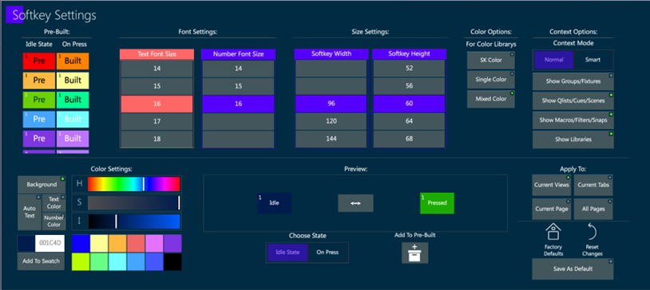Set number font size to 15
Viewport: 650px width, 290px height.
click(239, 87)
